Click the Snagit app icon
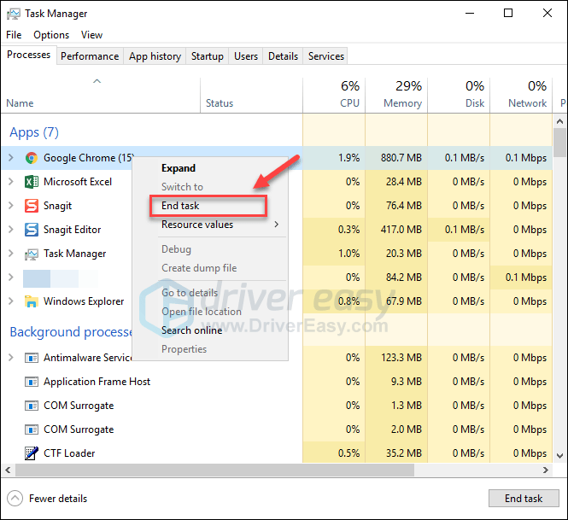568x520 pixels. (x=32, y=206)
